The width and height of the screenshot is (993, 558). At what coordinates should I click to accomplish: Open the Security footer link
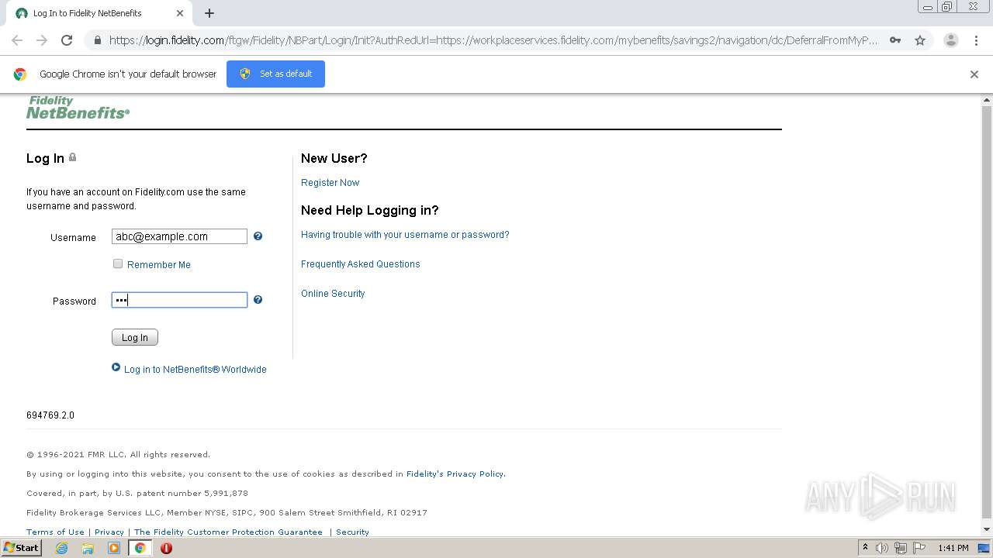pyautogui.click(x=352, y=532)
